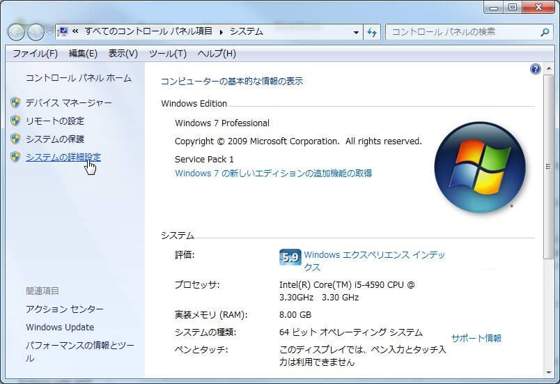Open the address bar history dropdown arrow
The width and height of the screenshot is (560, 384).
pyautogui.click(x=356, y=32)
